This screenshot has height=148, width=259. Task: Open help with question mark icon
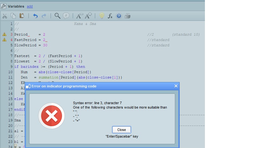[x=119, y=16]
